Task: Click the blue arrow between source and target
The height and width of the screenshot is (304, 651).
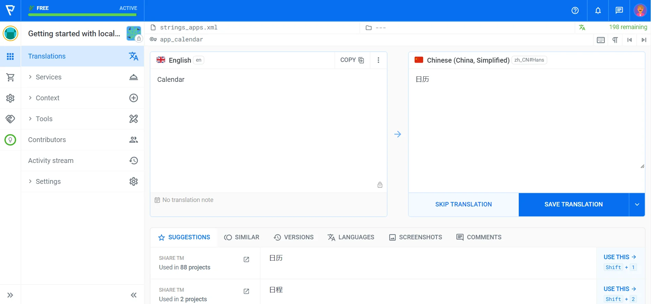Action: (x=397, y=134)
